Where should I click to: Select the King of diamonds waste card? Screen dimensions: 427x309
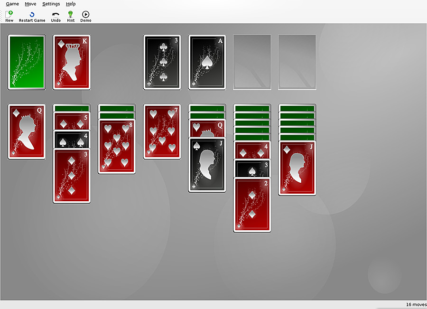(72, 62)
